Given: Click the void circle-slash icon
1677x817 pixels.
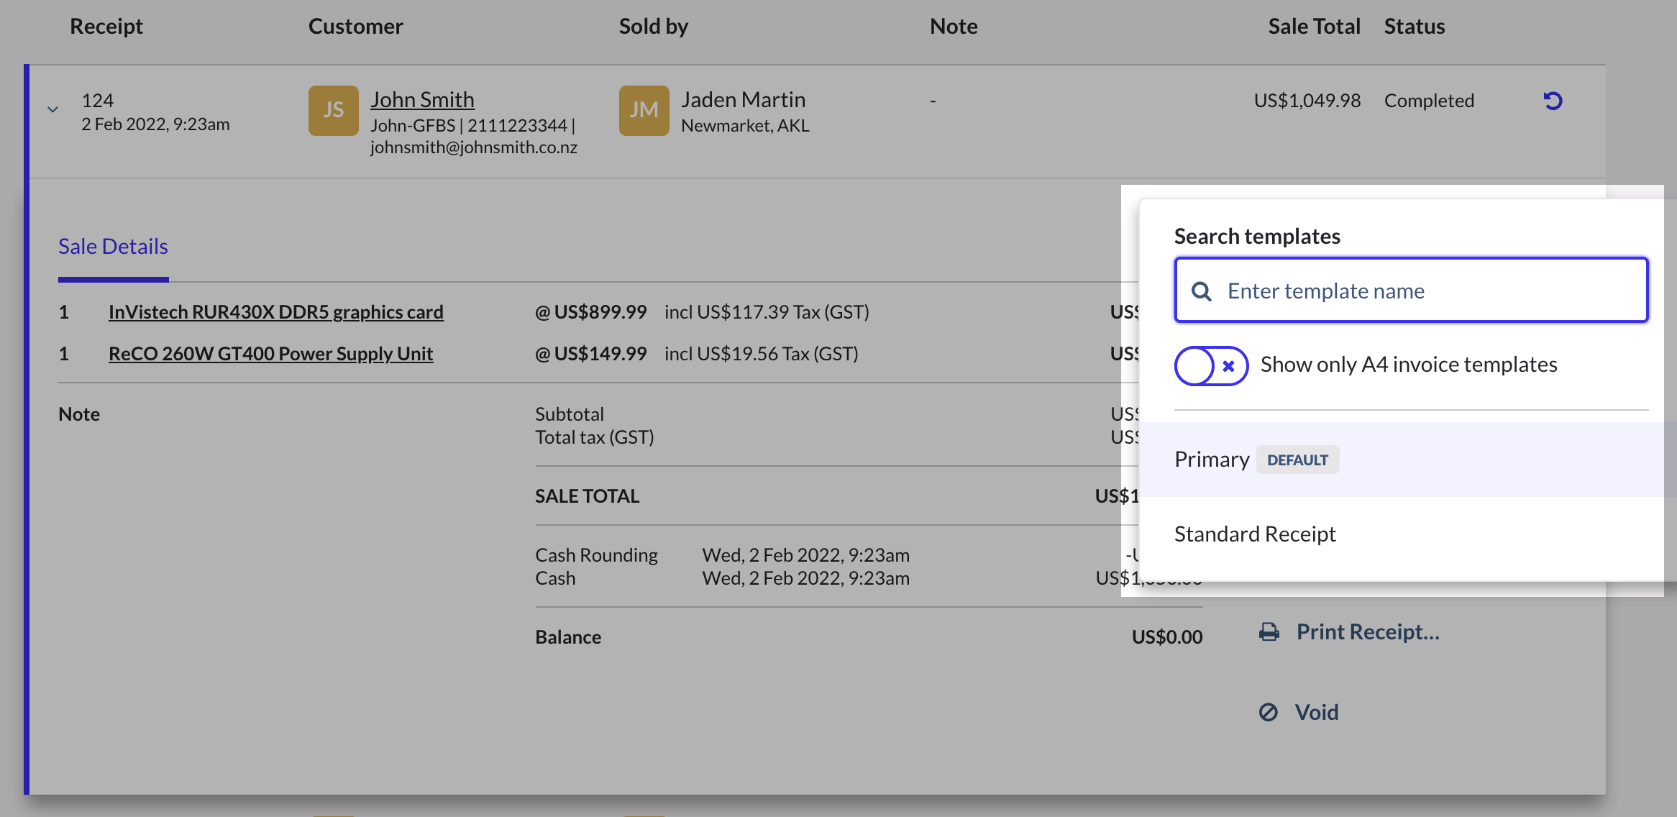Looking at the screenshot, I should (1269, 712).
